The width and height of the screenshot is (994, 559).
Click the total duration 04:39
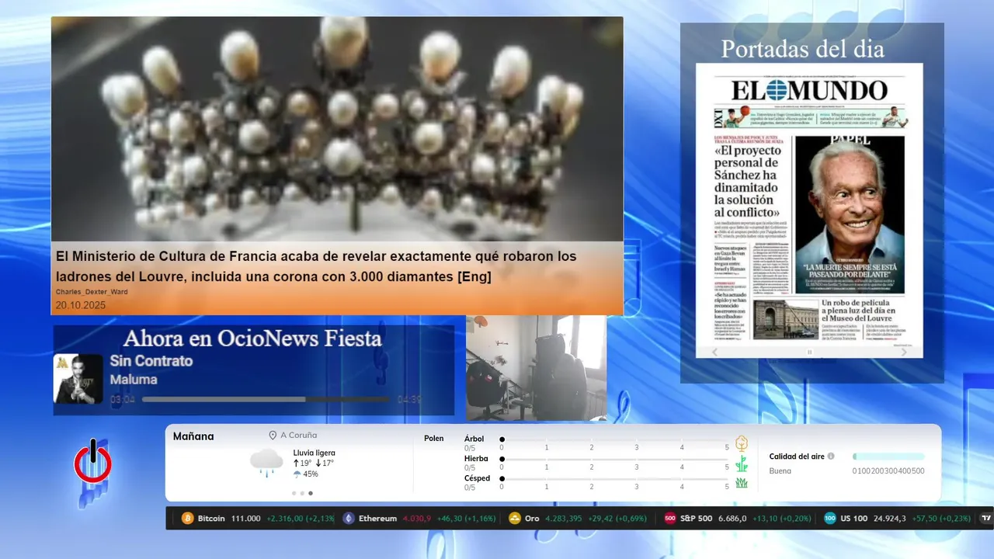click(409, 400)
